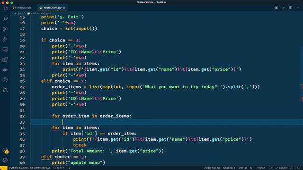
Task: Open the Accounts icon with badge
Action: [5, 151]
